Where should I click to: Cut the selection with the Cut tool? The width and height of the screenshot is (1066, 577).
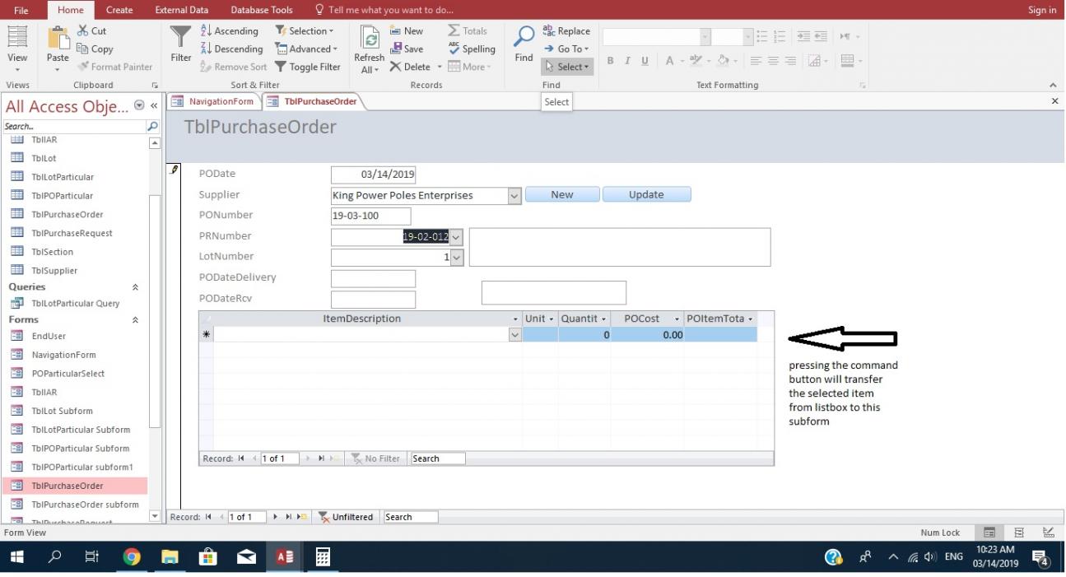click(x=92, y=31)
